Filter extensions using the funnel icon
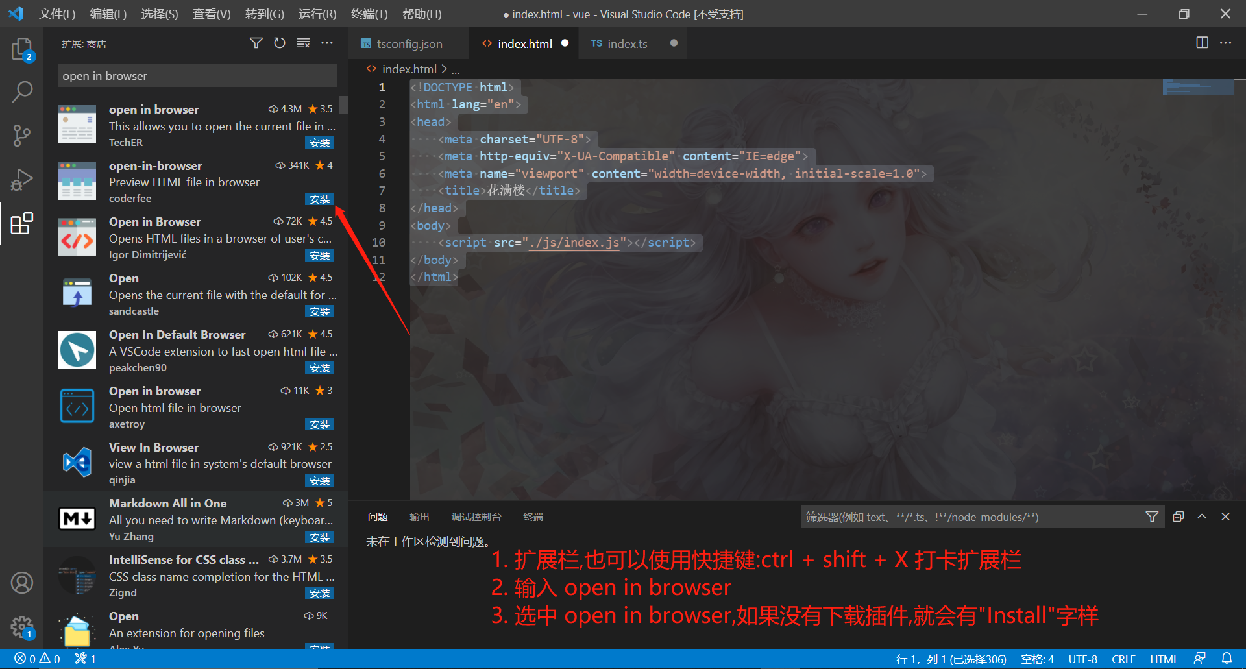 click(256, 43)
